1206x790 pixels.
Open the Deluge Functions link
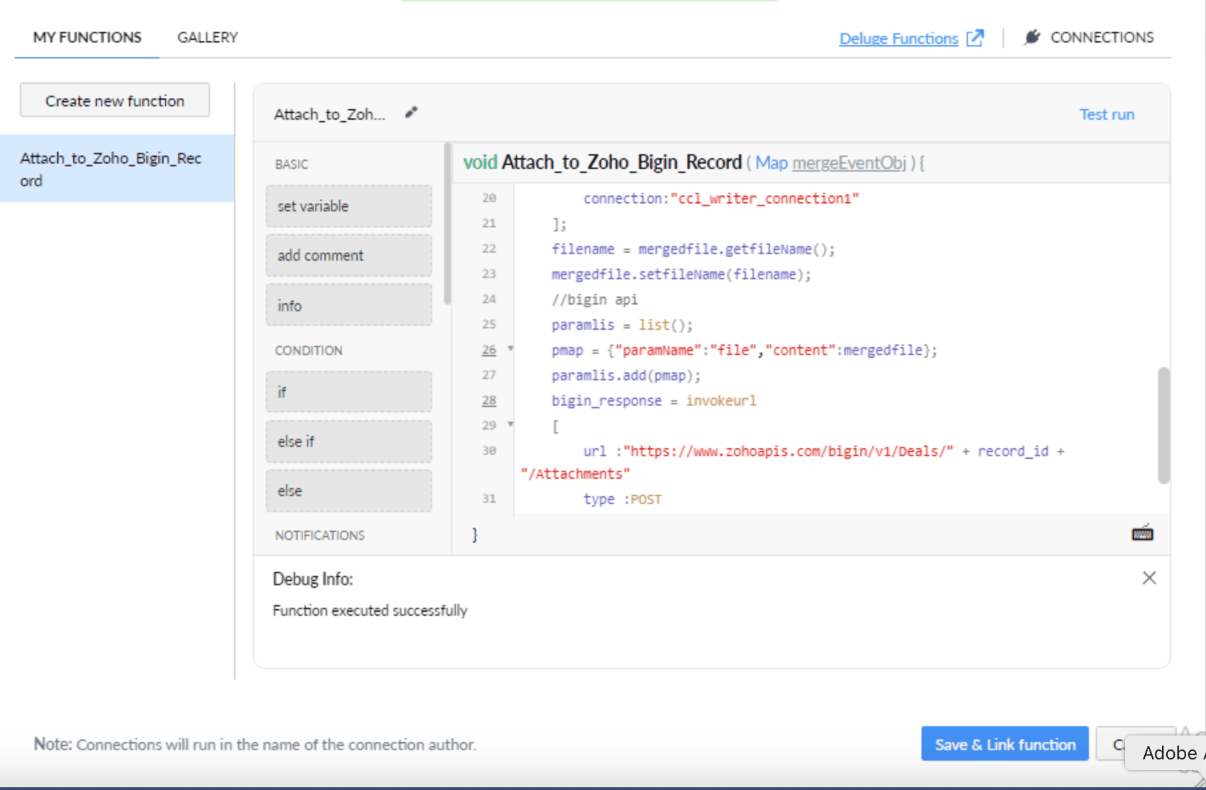[898, 39]
